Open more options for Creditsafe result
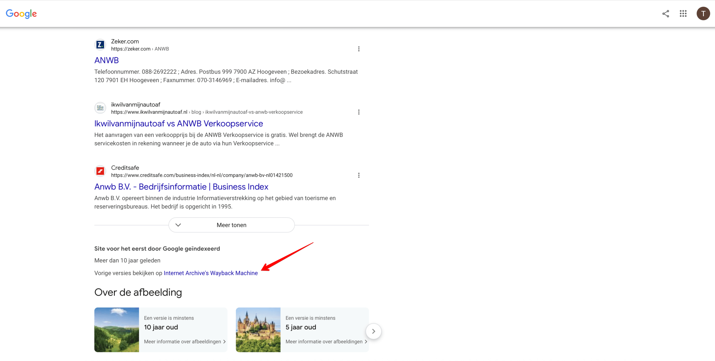 coord(359,175)
